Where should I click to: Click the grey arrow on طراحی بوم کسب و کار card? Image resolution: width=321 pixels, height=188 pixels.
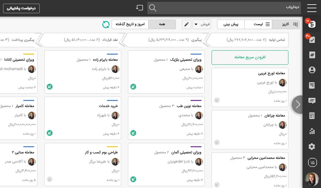tap(50, 179)
